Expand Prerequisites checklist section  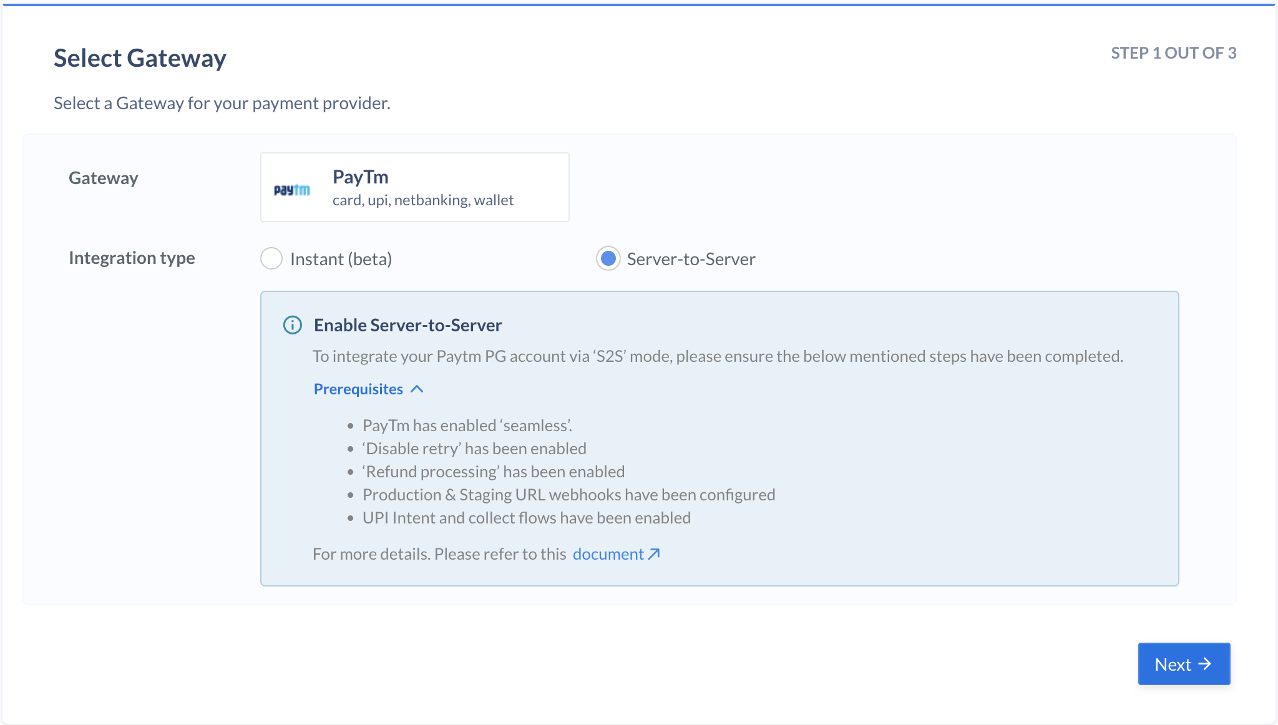pyautogui.click(x=368, y=388)
